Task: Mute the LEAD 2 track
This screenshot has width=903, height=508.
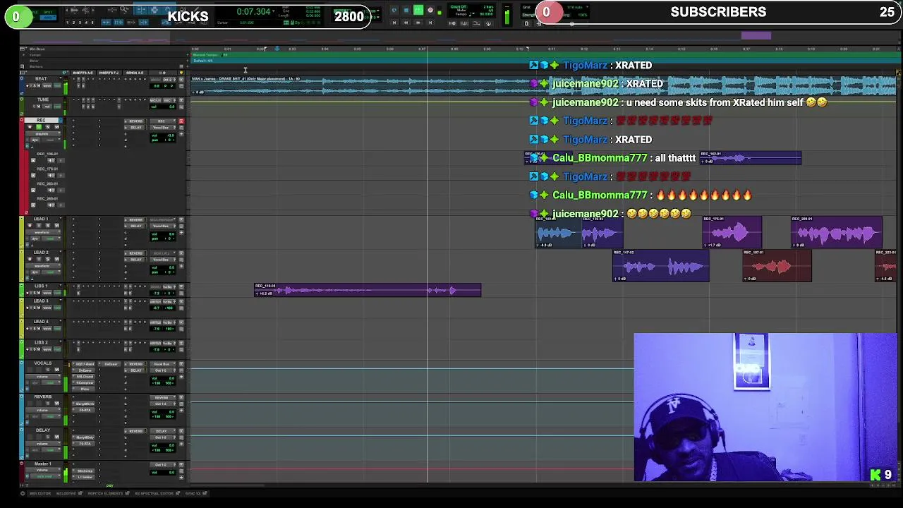Action: pos(57,259)
